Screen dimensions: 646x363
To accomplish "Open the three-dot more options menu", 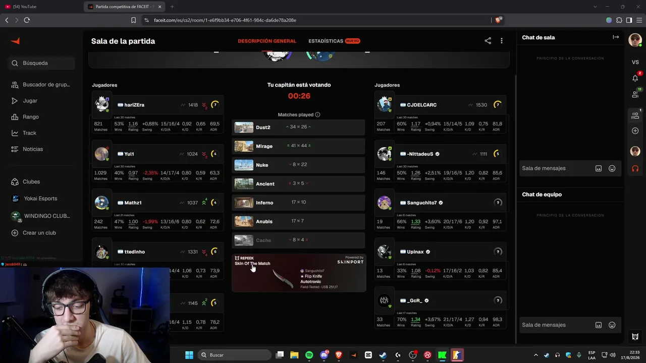I will (501, 41).
